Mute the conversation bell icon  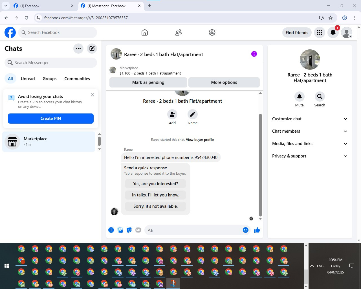click(300, 97)
